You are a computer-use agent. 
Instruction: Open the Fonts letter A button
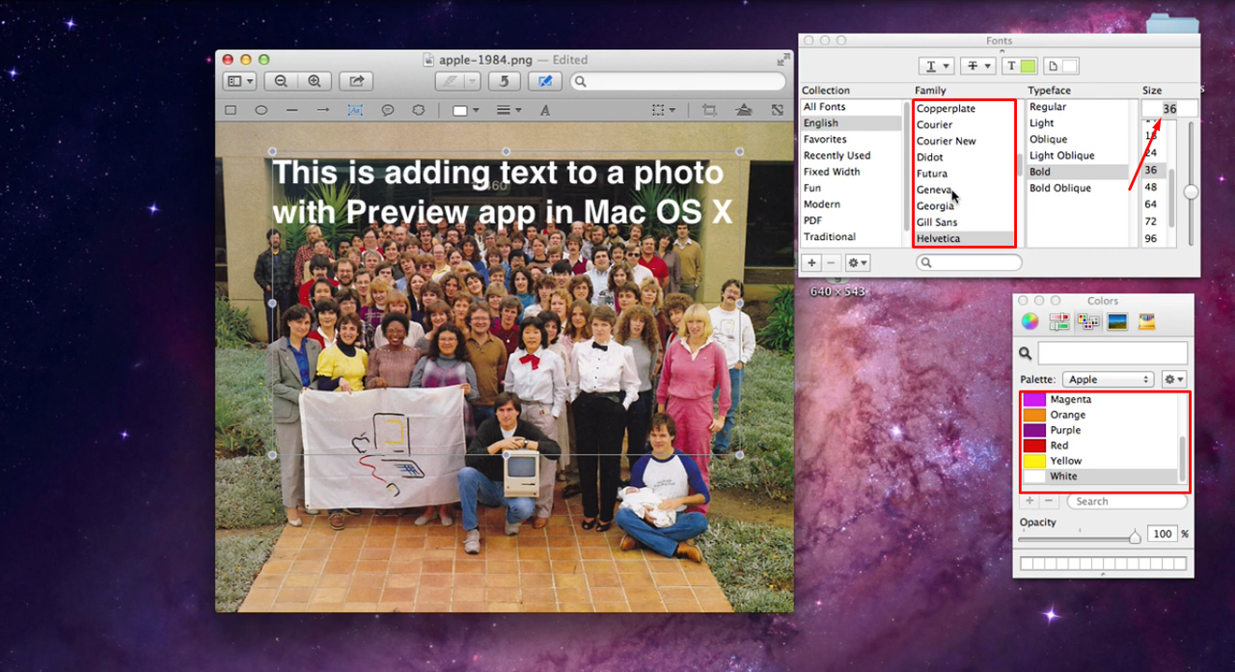click(x=545, y=111)
